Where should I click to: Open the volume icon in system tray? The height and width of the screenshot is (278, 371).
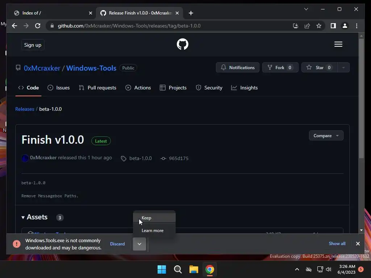[x=329, y=269]
